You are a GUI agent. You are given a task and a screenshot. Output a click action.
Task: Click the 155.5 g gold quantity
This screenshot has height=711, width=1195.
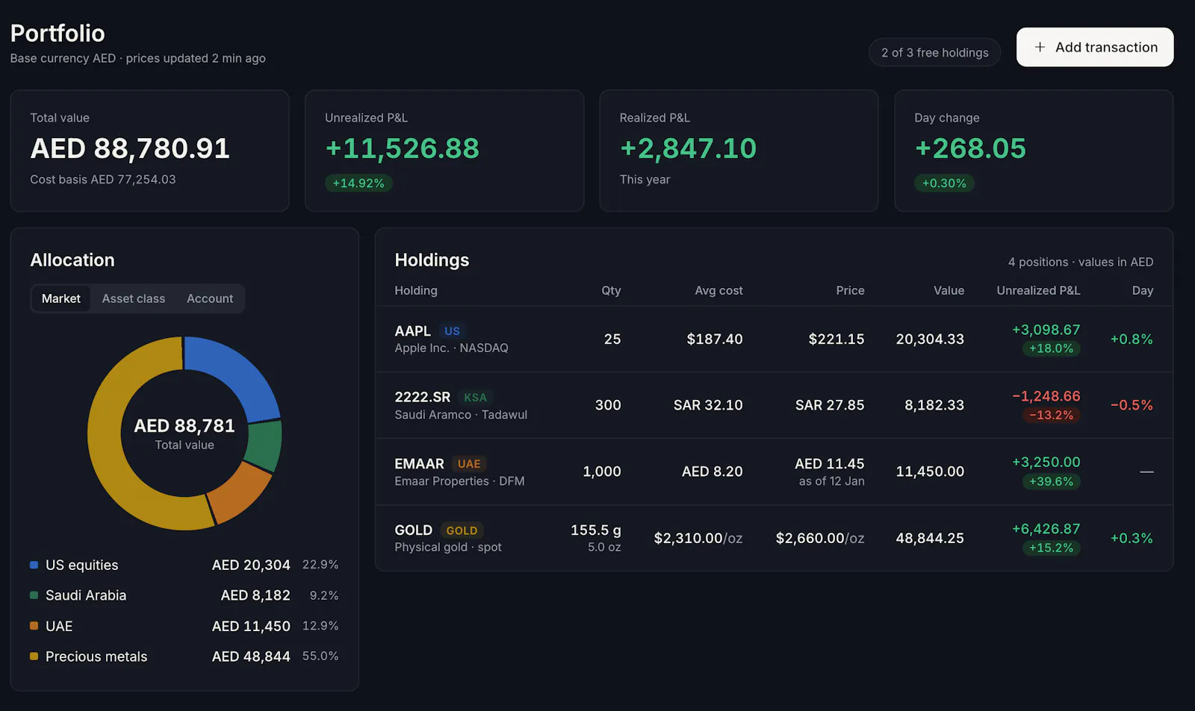point(596,530)
